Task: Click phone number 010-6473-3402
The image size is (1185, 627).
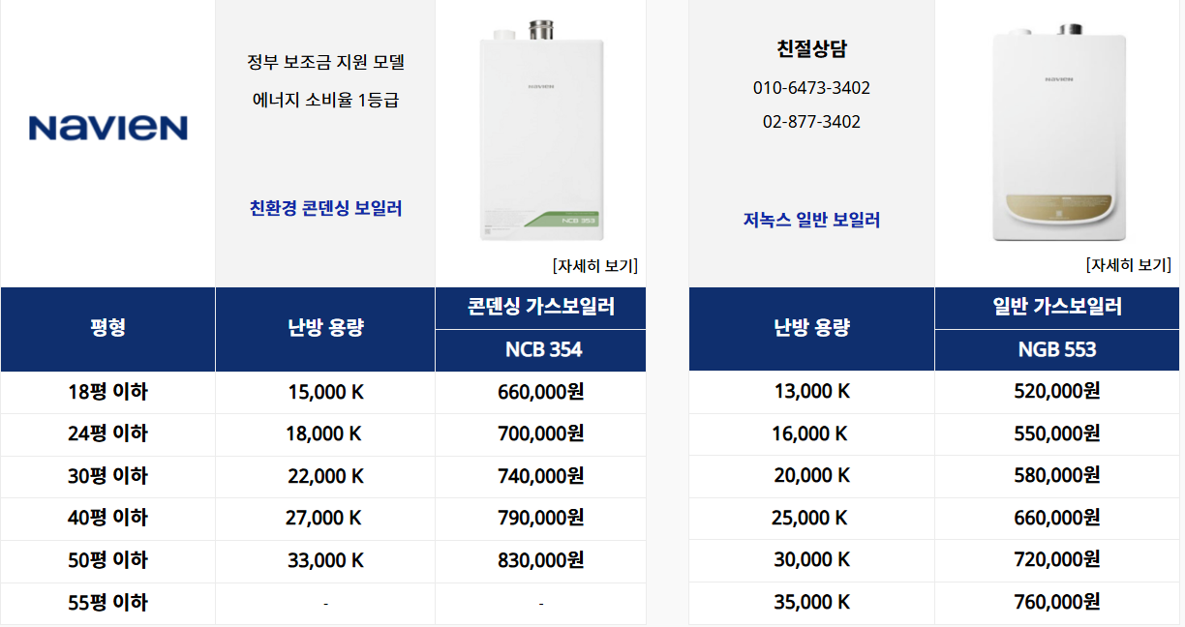Action: point(811,88)
